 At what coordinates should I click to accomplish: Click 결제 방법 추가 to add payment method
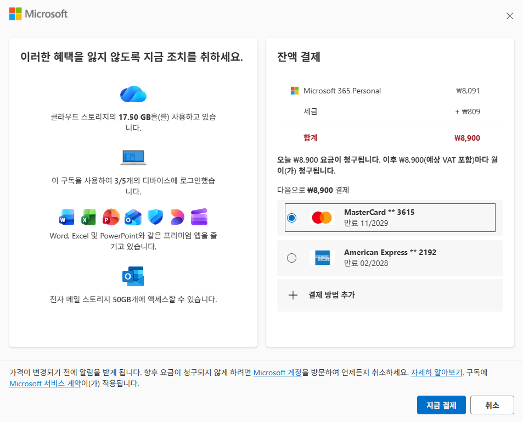point(390,295)
